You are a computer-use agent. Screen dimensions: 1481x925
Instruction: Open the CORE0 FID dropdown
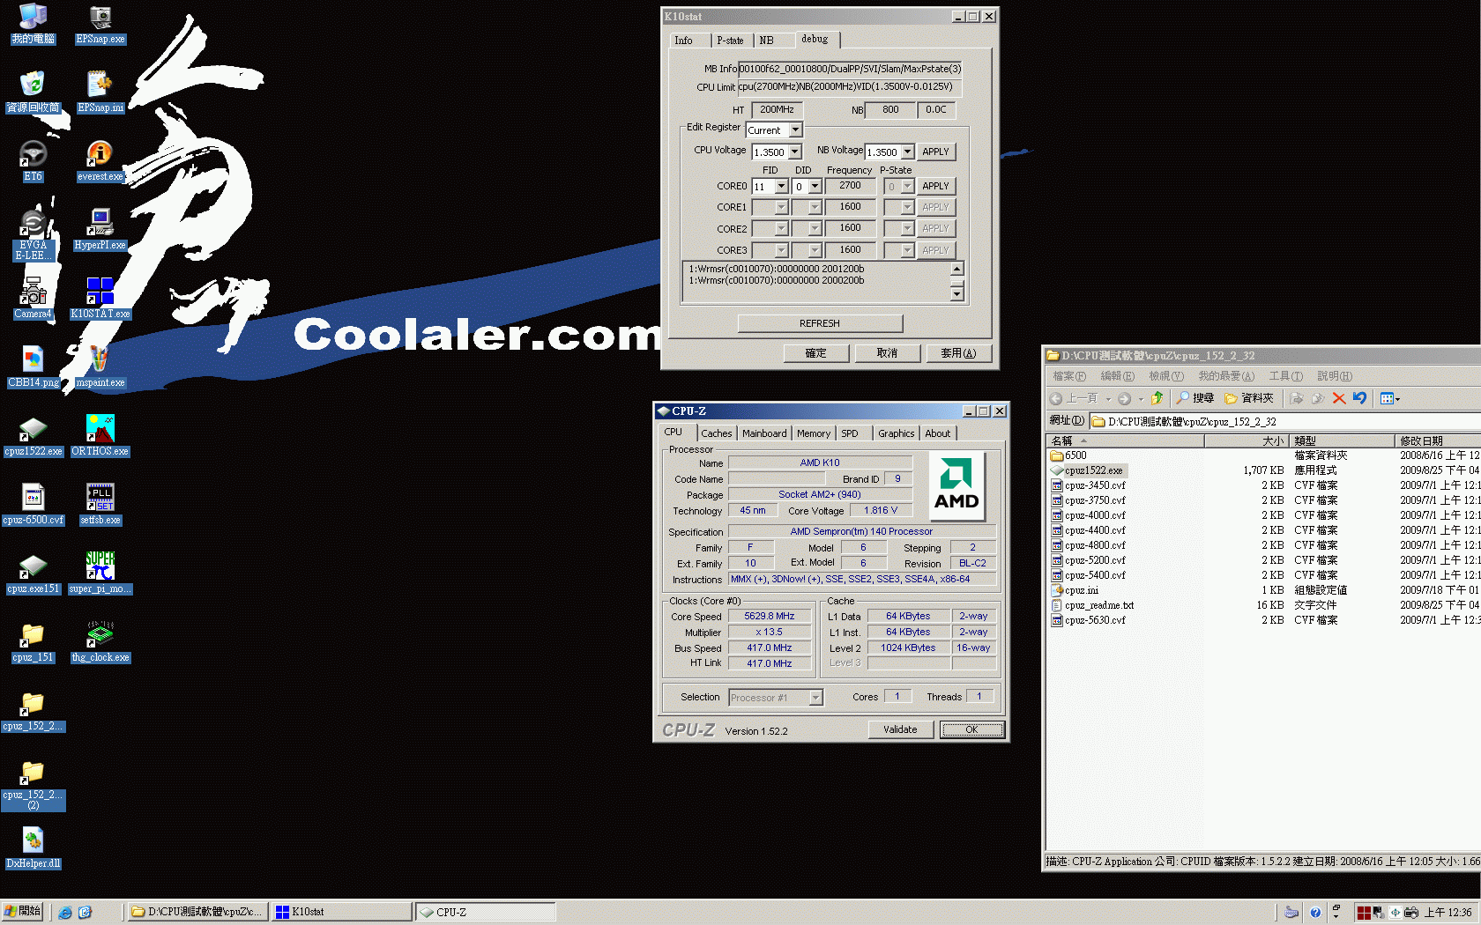(x=780, y=187)
